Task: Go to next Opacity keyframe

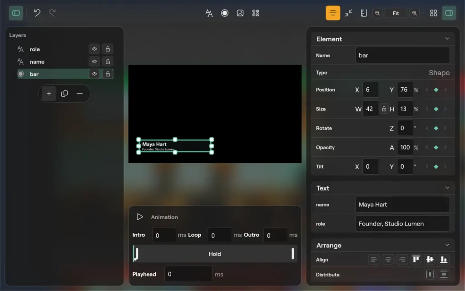Action: [x=445, y=148]
